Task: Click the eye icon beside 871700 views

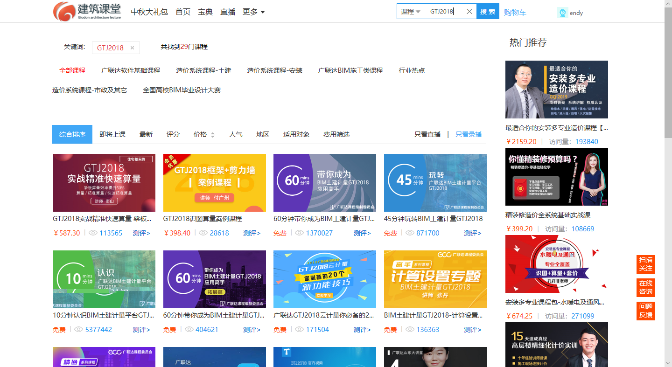Action: 410,233
